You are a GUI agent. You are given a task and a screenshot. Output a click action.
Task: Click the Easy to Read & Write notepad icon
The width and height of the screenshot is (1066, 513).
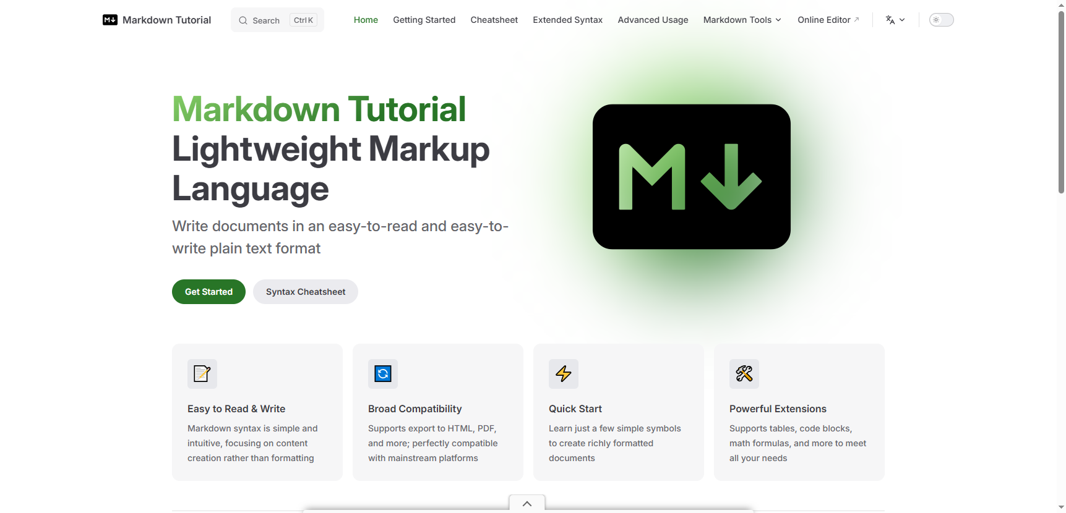202,374
